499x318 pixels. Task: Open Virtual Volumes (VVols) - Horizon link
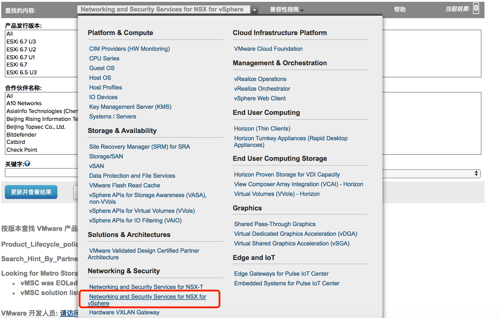click(277, 194)
